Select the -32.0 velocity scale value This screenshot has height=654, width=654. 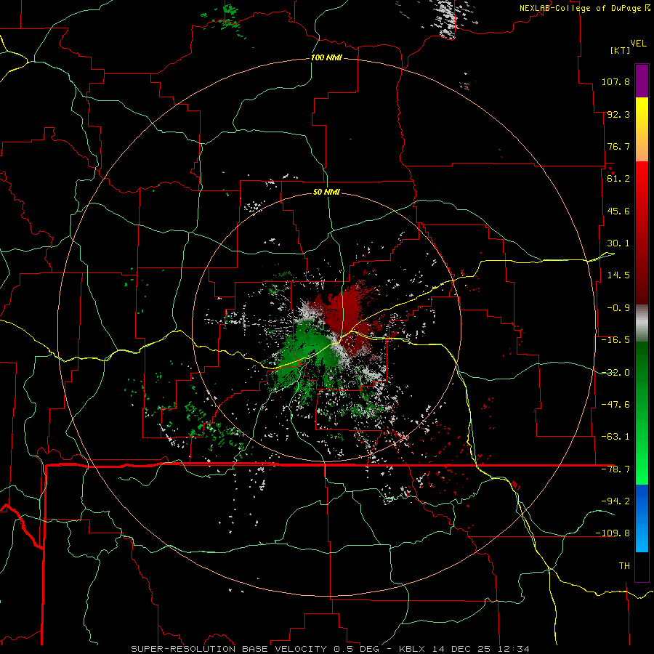click(615, 373)
